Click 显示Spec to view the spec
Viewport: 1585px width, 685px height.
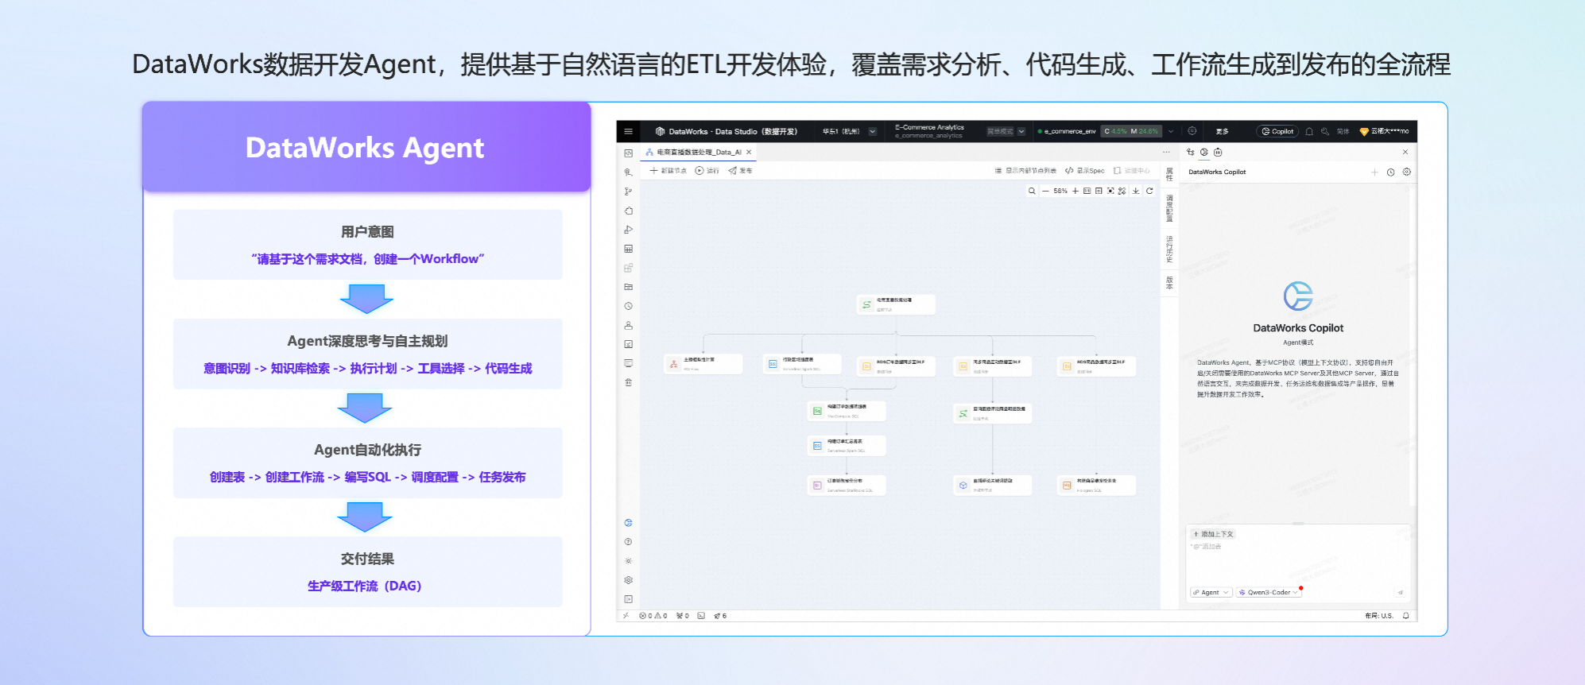[1085, 170]
